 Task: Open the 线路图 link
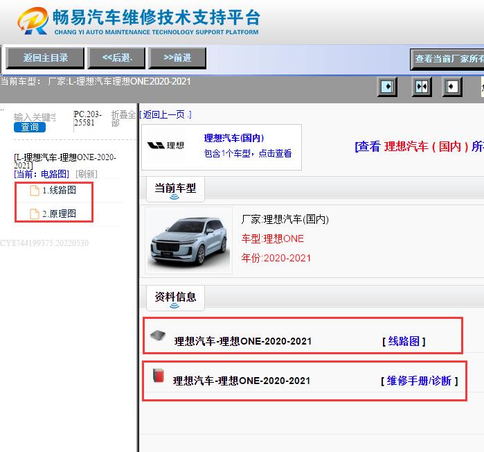pyautogui.click(x=404, y=341)
